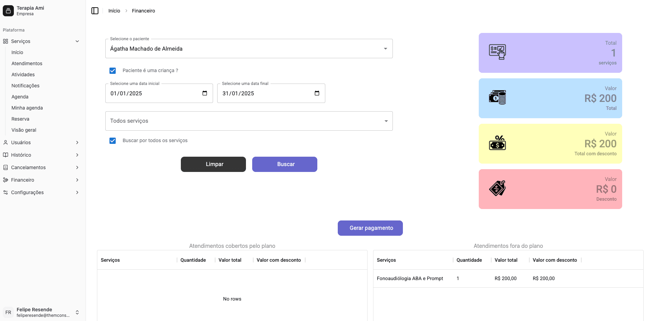Uncheck 'Paciente é uma criança ?' checkbox
Screen dimensions: 653x321
[113, 71]
